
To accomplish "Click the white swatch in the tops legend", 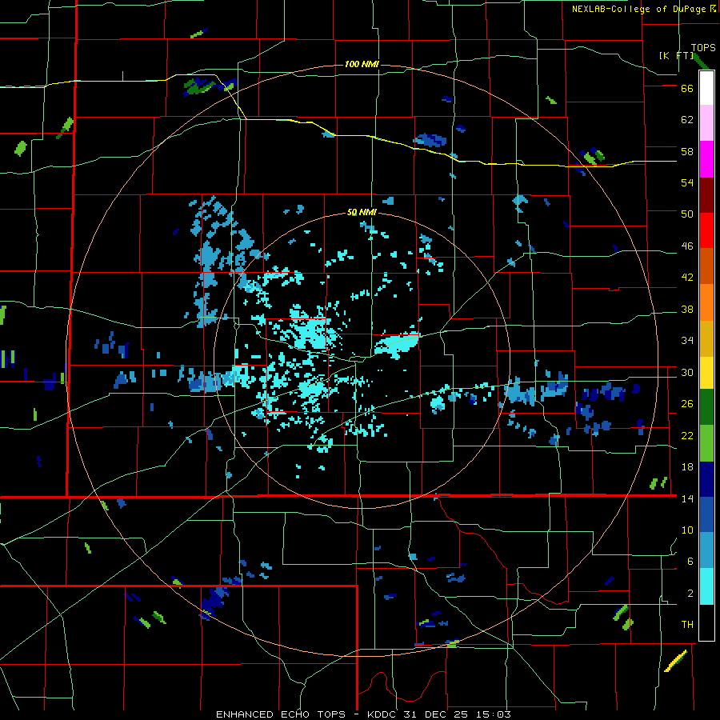I will pyautogui.click(x=706, y=88).
